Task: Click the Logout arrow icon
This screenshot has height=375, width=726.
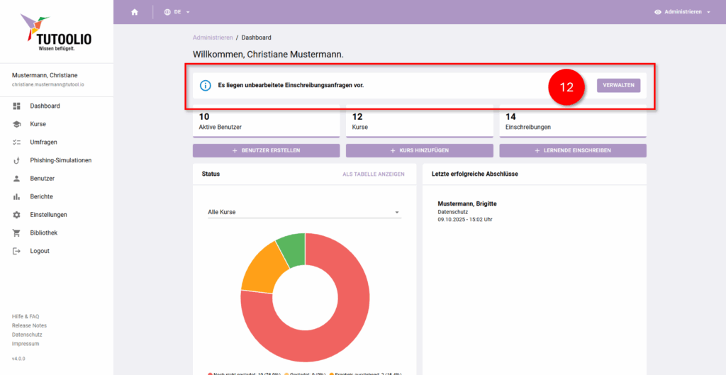Action: [16, 251]
